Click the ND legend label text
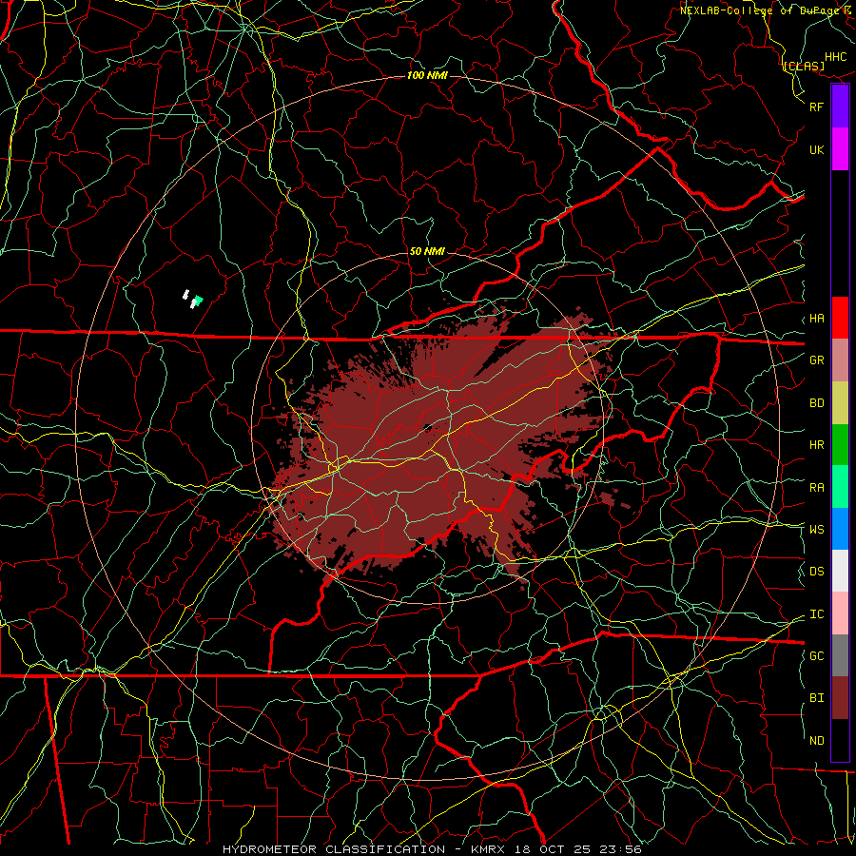856x856 pixels. pyautogui.click(x=817, y=741)
